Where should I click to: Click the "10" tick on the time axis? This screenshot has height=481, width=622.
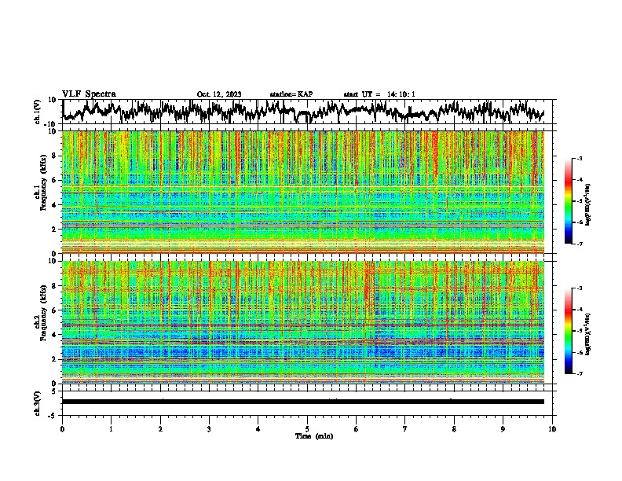pyautogui.click(x=552, y=429)
